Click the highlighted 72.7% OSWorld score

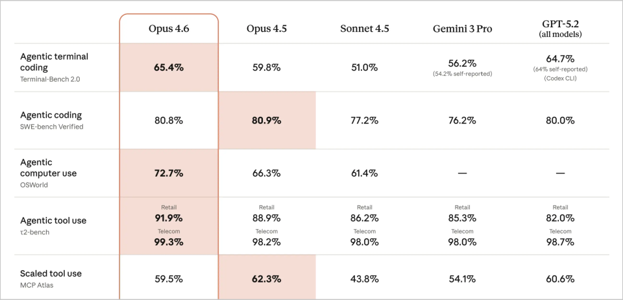(x=169, y=173)
